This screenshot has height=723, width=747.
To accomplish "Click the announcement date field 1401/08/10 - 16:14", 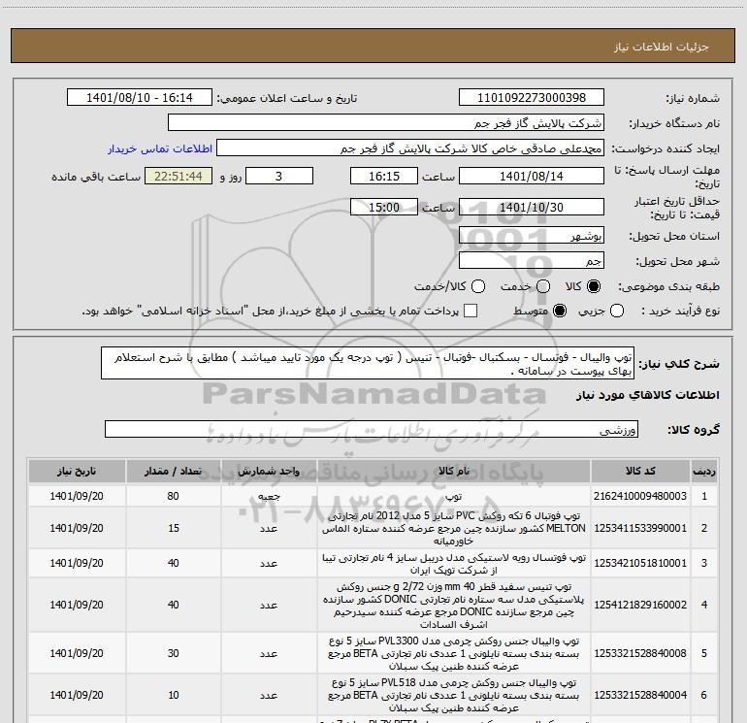I will (140, 98).
